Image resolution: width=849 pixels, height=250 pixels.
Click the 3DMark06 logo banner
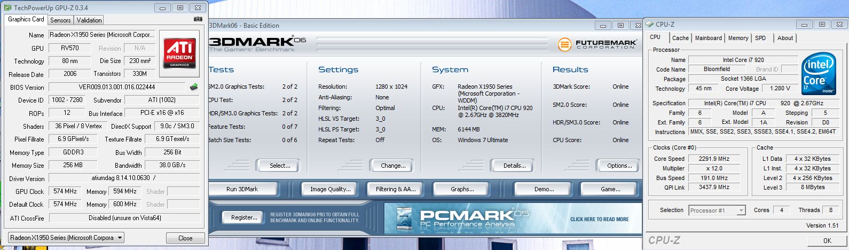tap(258, 44)
